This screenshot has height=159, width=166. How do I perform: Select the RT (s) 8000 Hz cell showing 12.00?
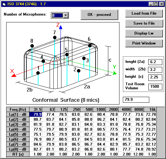(x=137, y=154)
